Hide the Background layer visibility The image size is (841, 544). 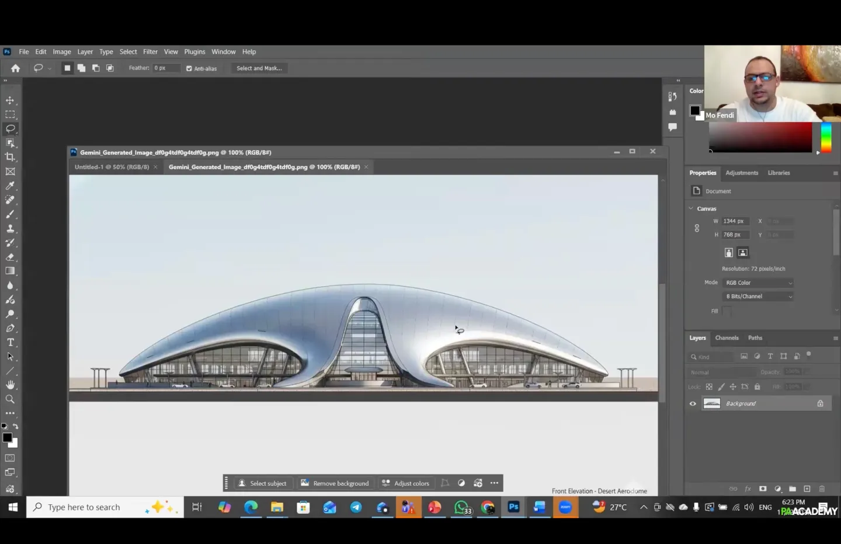coord(693,403)
